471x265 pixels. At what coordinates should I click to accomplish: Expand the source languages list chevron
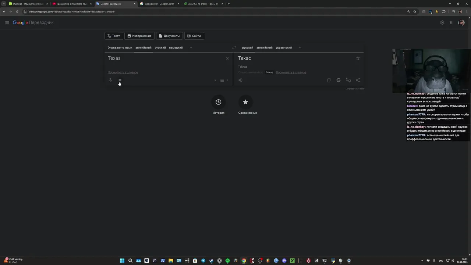point(191,47)
